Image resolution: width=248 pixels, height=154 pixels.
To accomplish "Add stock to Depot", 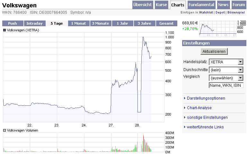I will click(220, 12).
